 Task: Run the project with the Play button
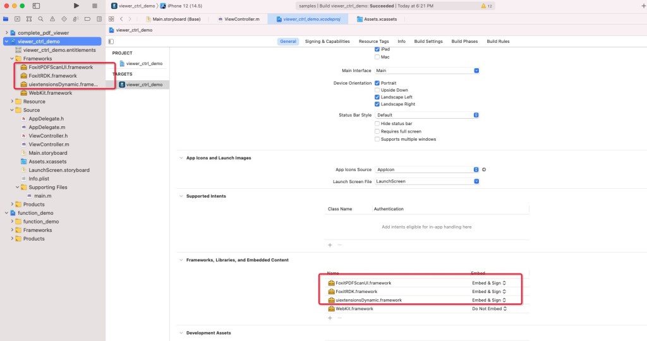[x=76, y=6]
